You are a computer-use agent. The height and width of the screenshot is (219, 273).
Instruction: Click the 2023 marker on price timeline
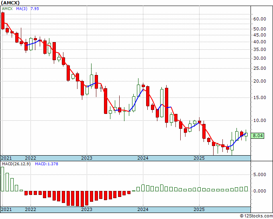click(x=87, y=158)
